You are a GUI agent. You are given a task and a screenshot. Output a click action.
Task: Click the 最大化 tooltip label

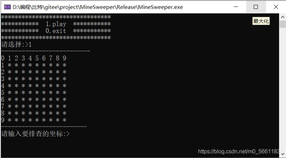coord(261,21)
